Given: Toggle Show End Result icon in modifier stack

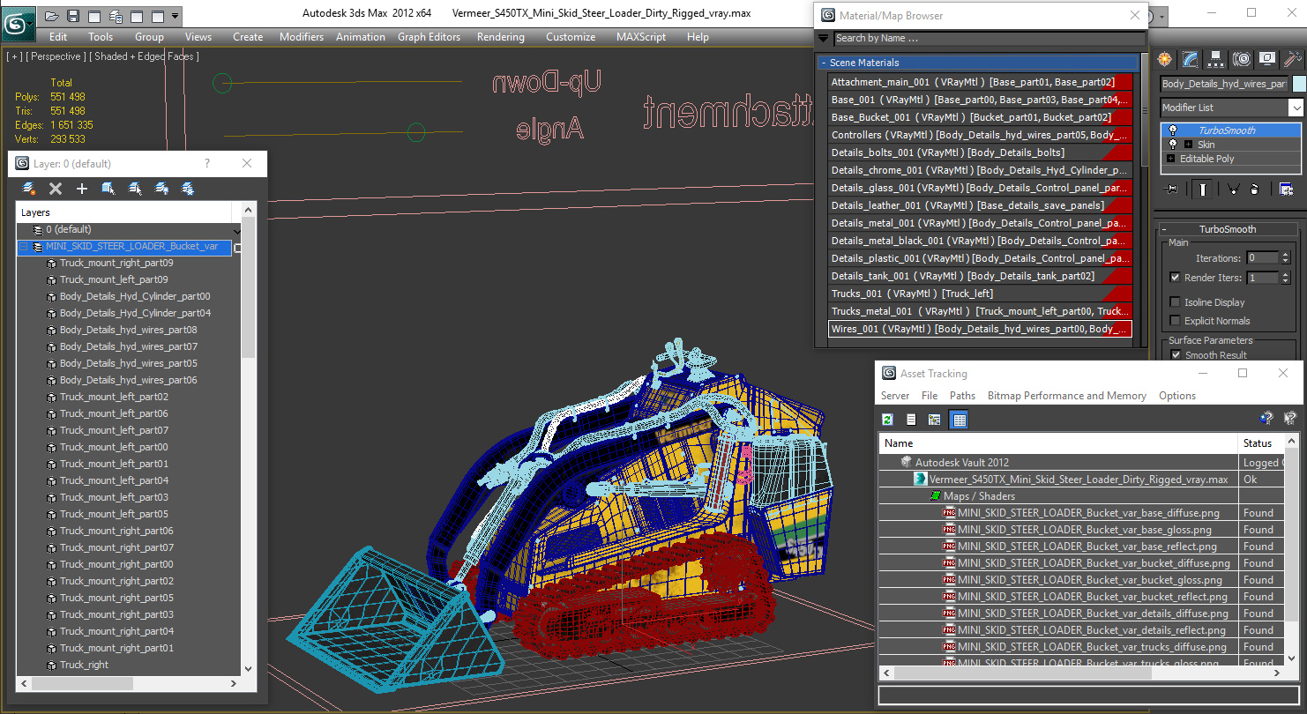Looking at the screenshot, I should click(x=1204, y=189).
